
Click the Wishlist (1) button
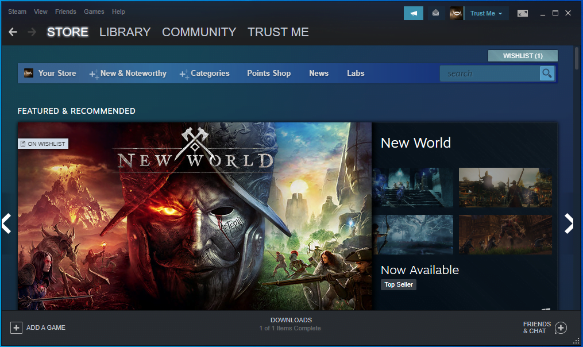point(523,56)
